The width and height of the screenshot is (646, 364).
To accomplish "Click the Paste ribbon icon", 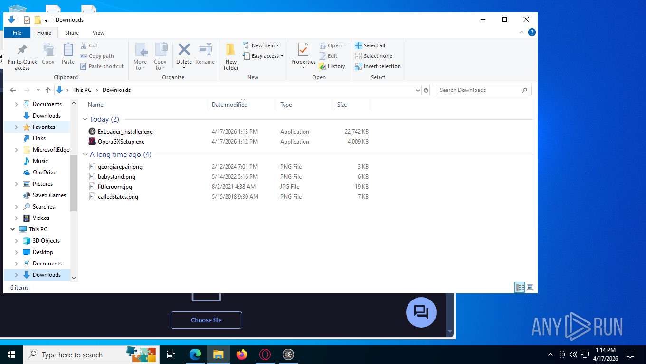I will [68, 49].
